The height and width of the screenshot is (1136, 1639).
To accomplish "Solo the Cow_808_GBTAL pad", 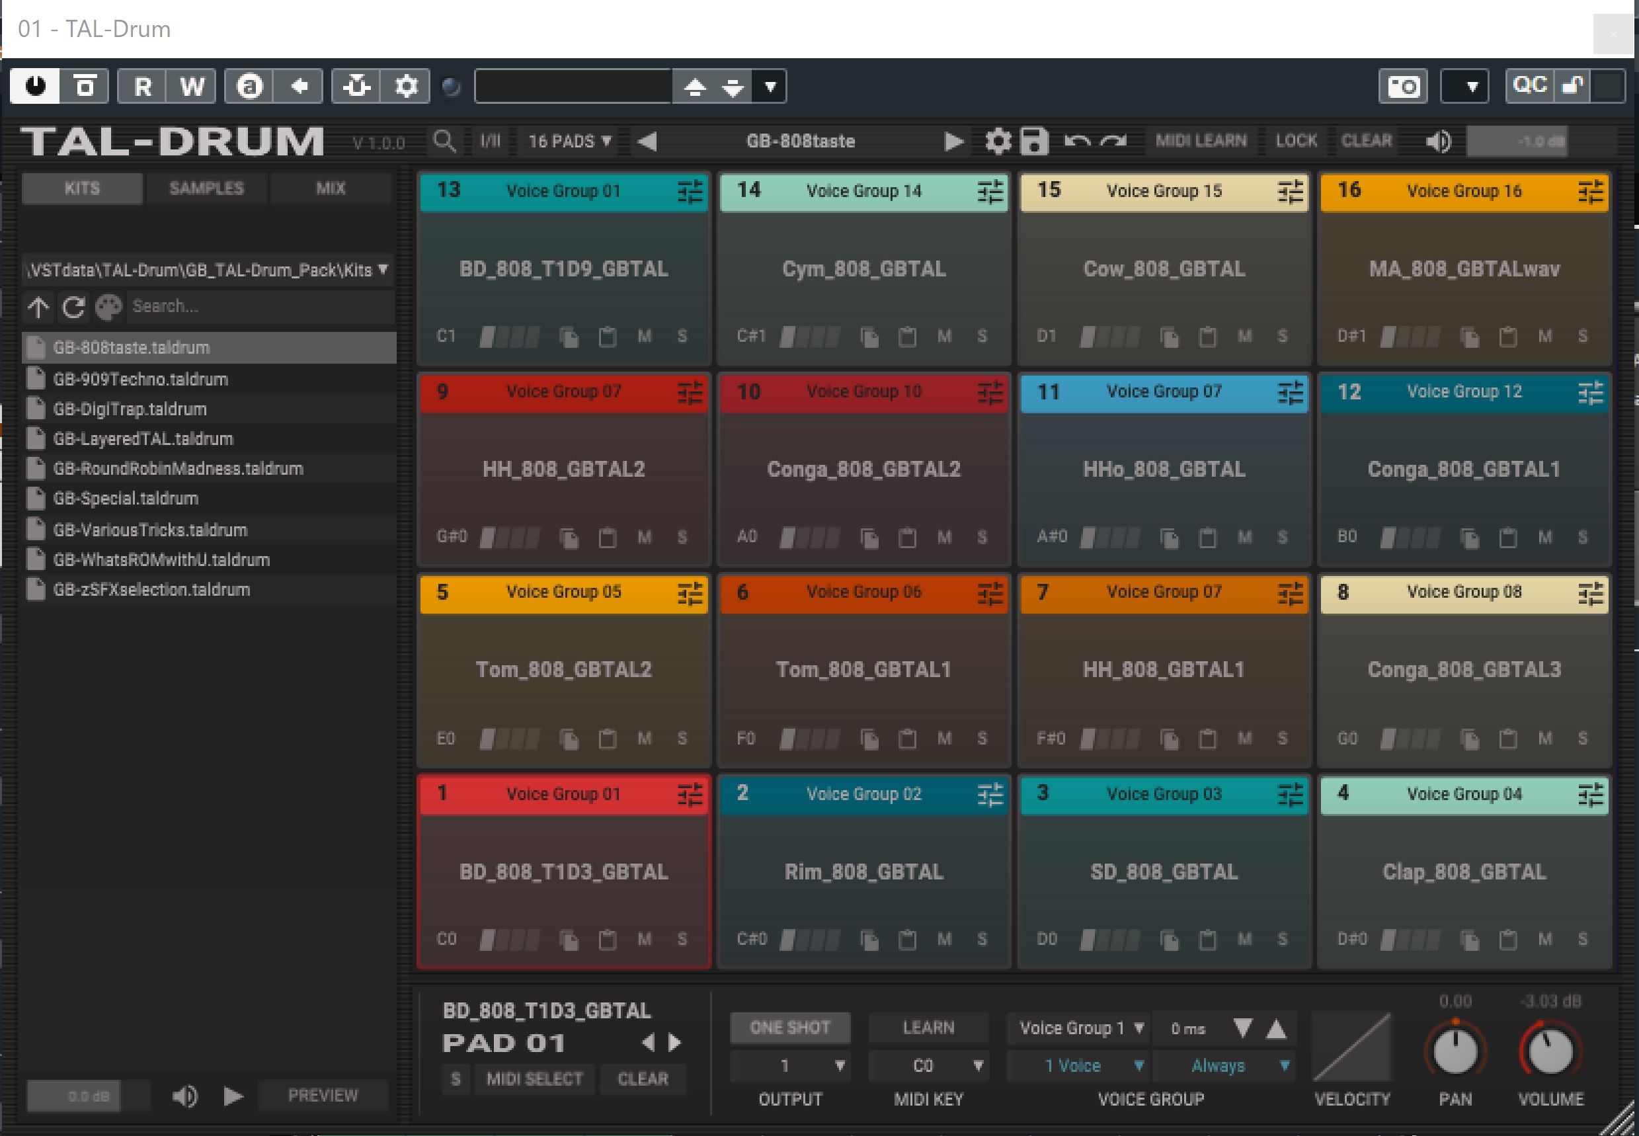I will [1283, 336].
